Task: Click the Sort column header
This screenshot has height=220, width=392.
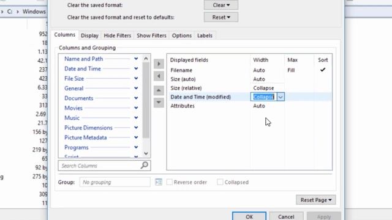Action: tap(323, 60)
